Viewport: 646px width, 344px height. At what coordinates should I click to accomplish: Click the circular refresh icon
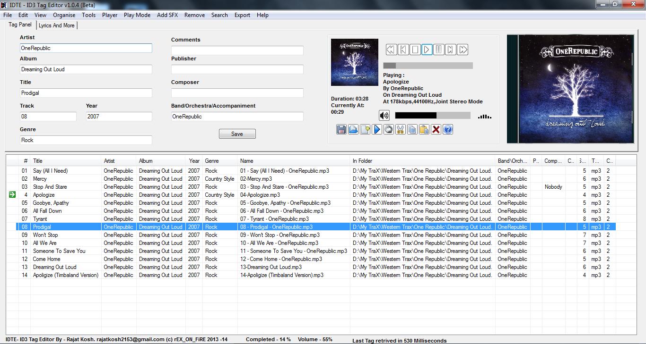click(389, 129)
